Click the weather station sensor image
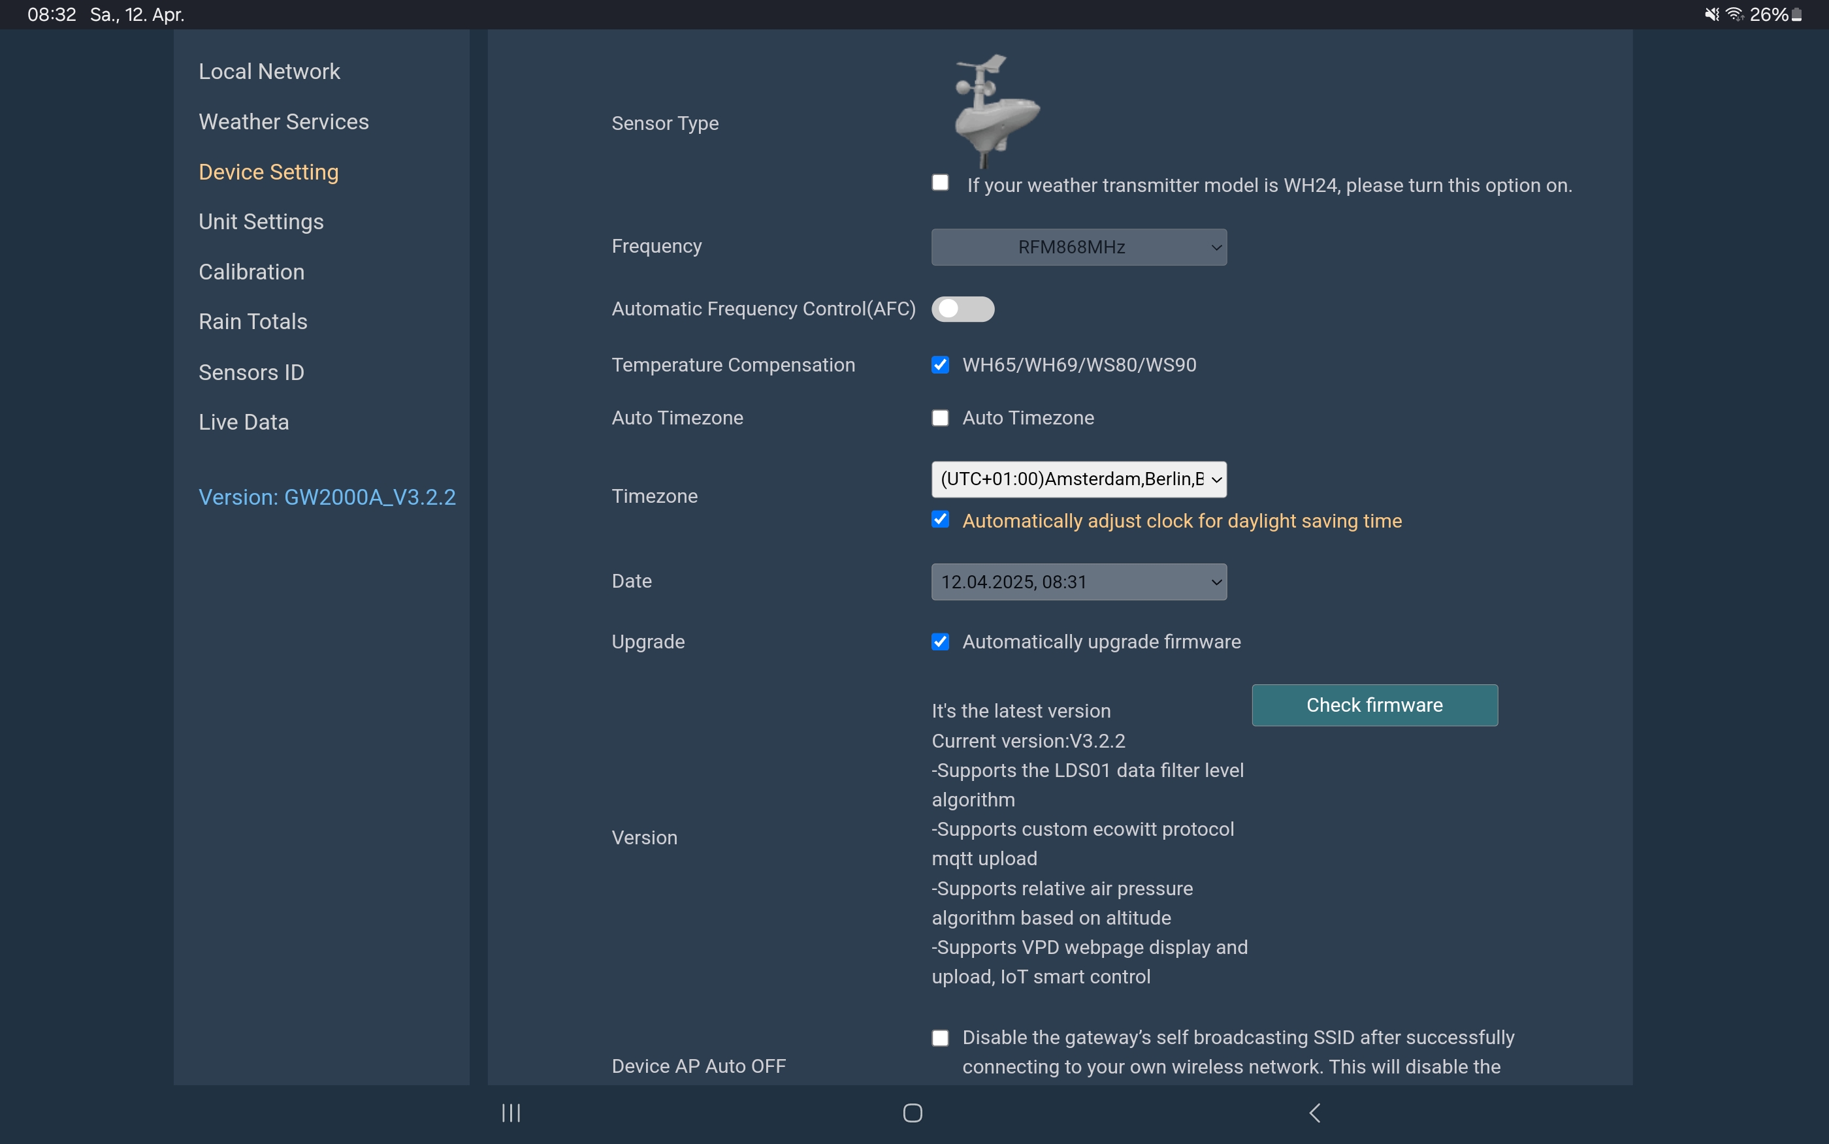This screenshot has width=1829, height=1144. [996, 110]
